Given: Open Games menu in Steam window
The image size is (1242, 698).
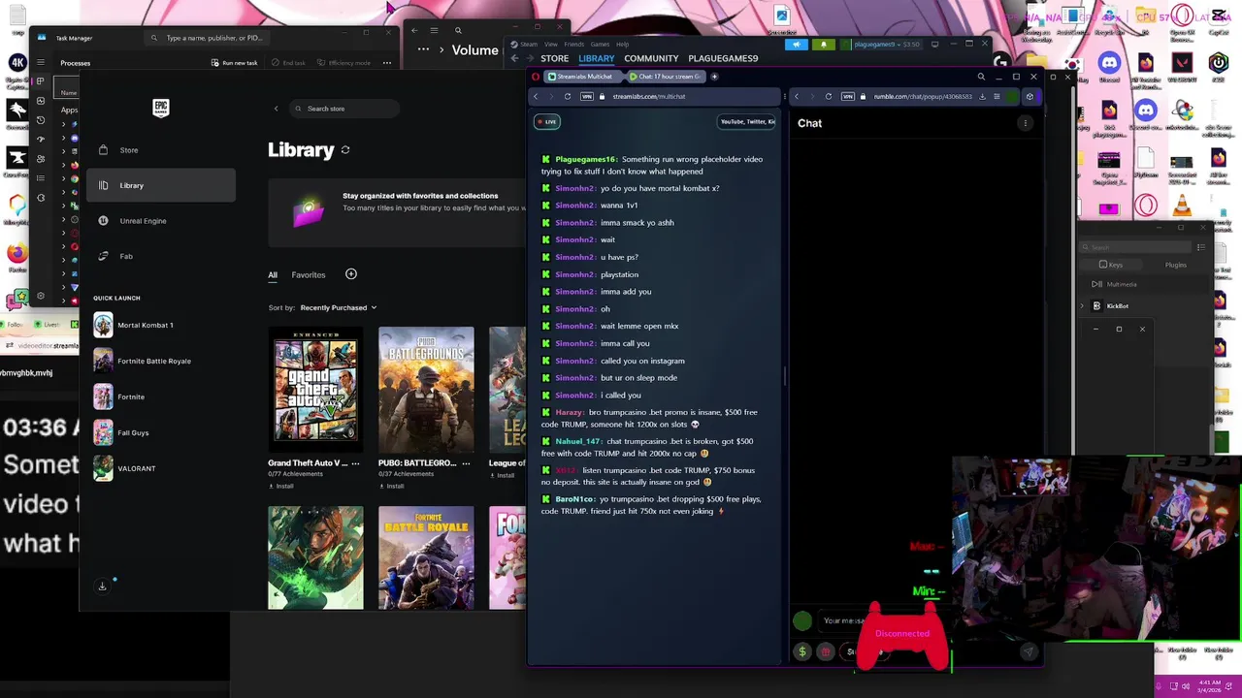Looking at the screenshot, I should (600, 44).
